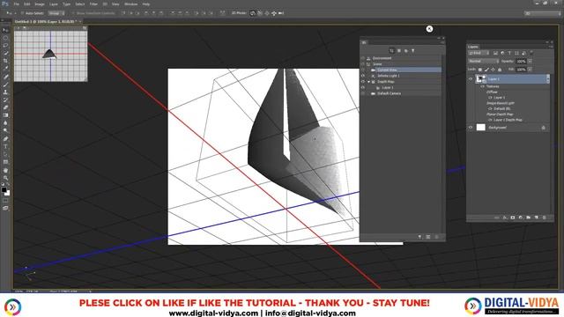
Task: Filter 3D panel by meshes
Action: 399,51
